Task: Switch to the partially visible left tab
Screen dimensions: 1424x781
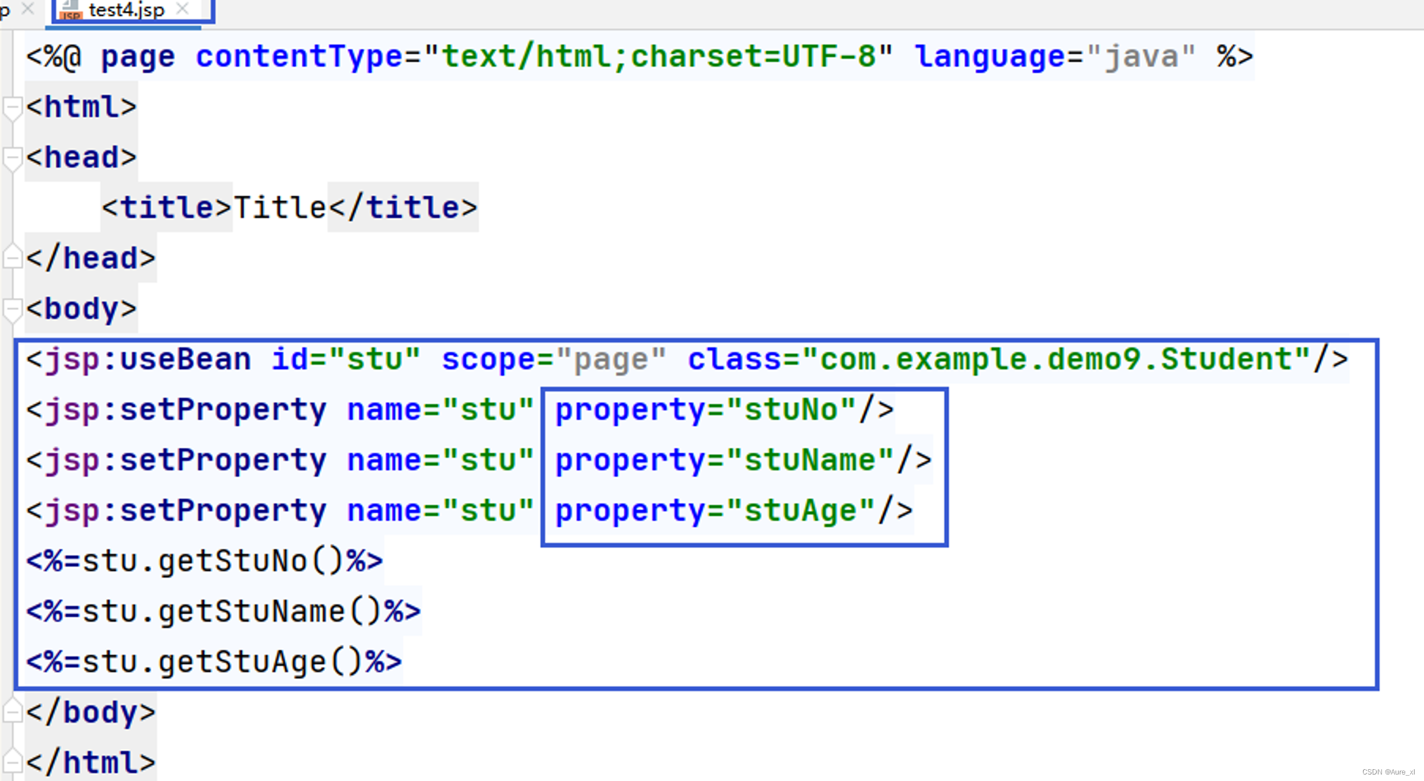Action: [x=5, y=11]
